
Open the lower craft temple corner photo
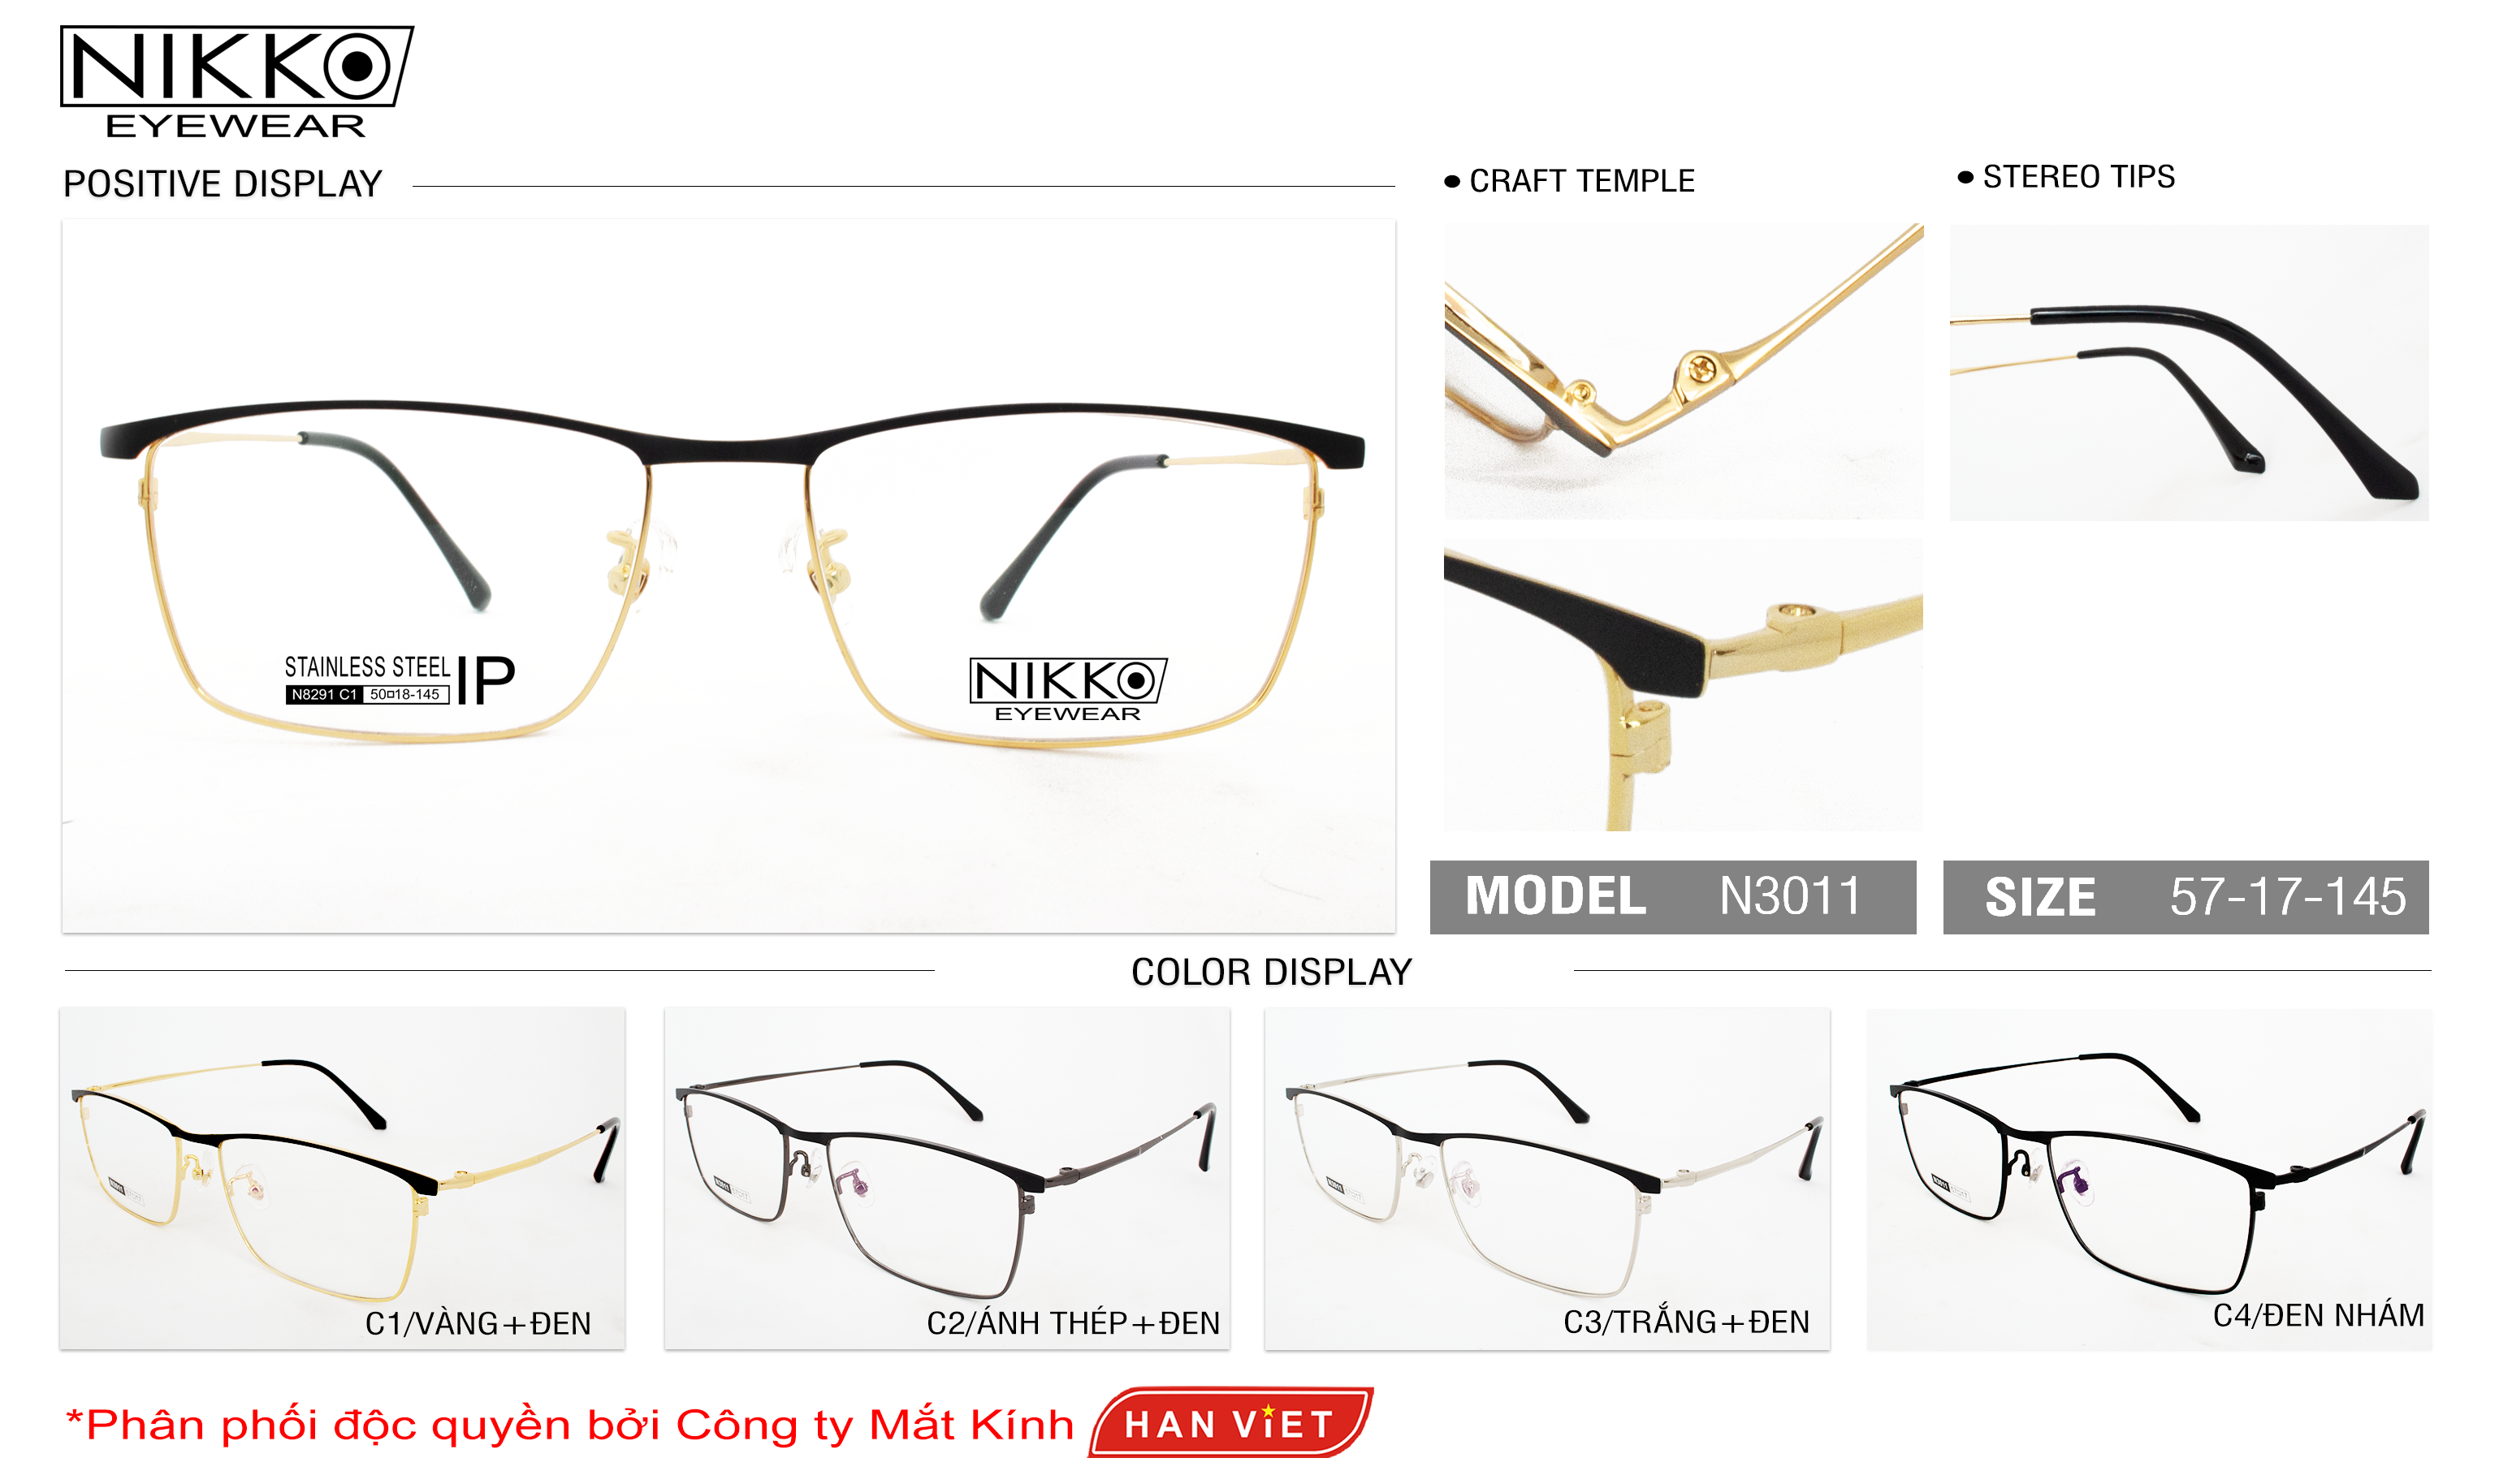point(1683,685)
